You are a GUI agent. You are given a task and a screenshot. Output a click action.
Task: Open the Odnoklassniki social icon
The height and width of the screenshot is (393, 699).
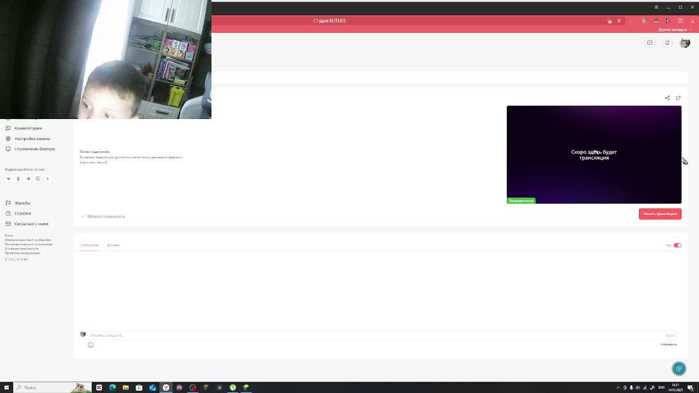[18, 178]
